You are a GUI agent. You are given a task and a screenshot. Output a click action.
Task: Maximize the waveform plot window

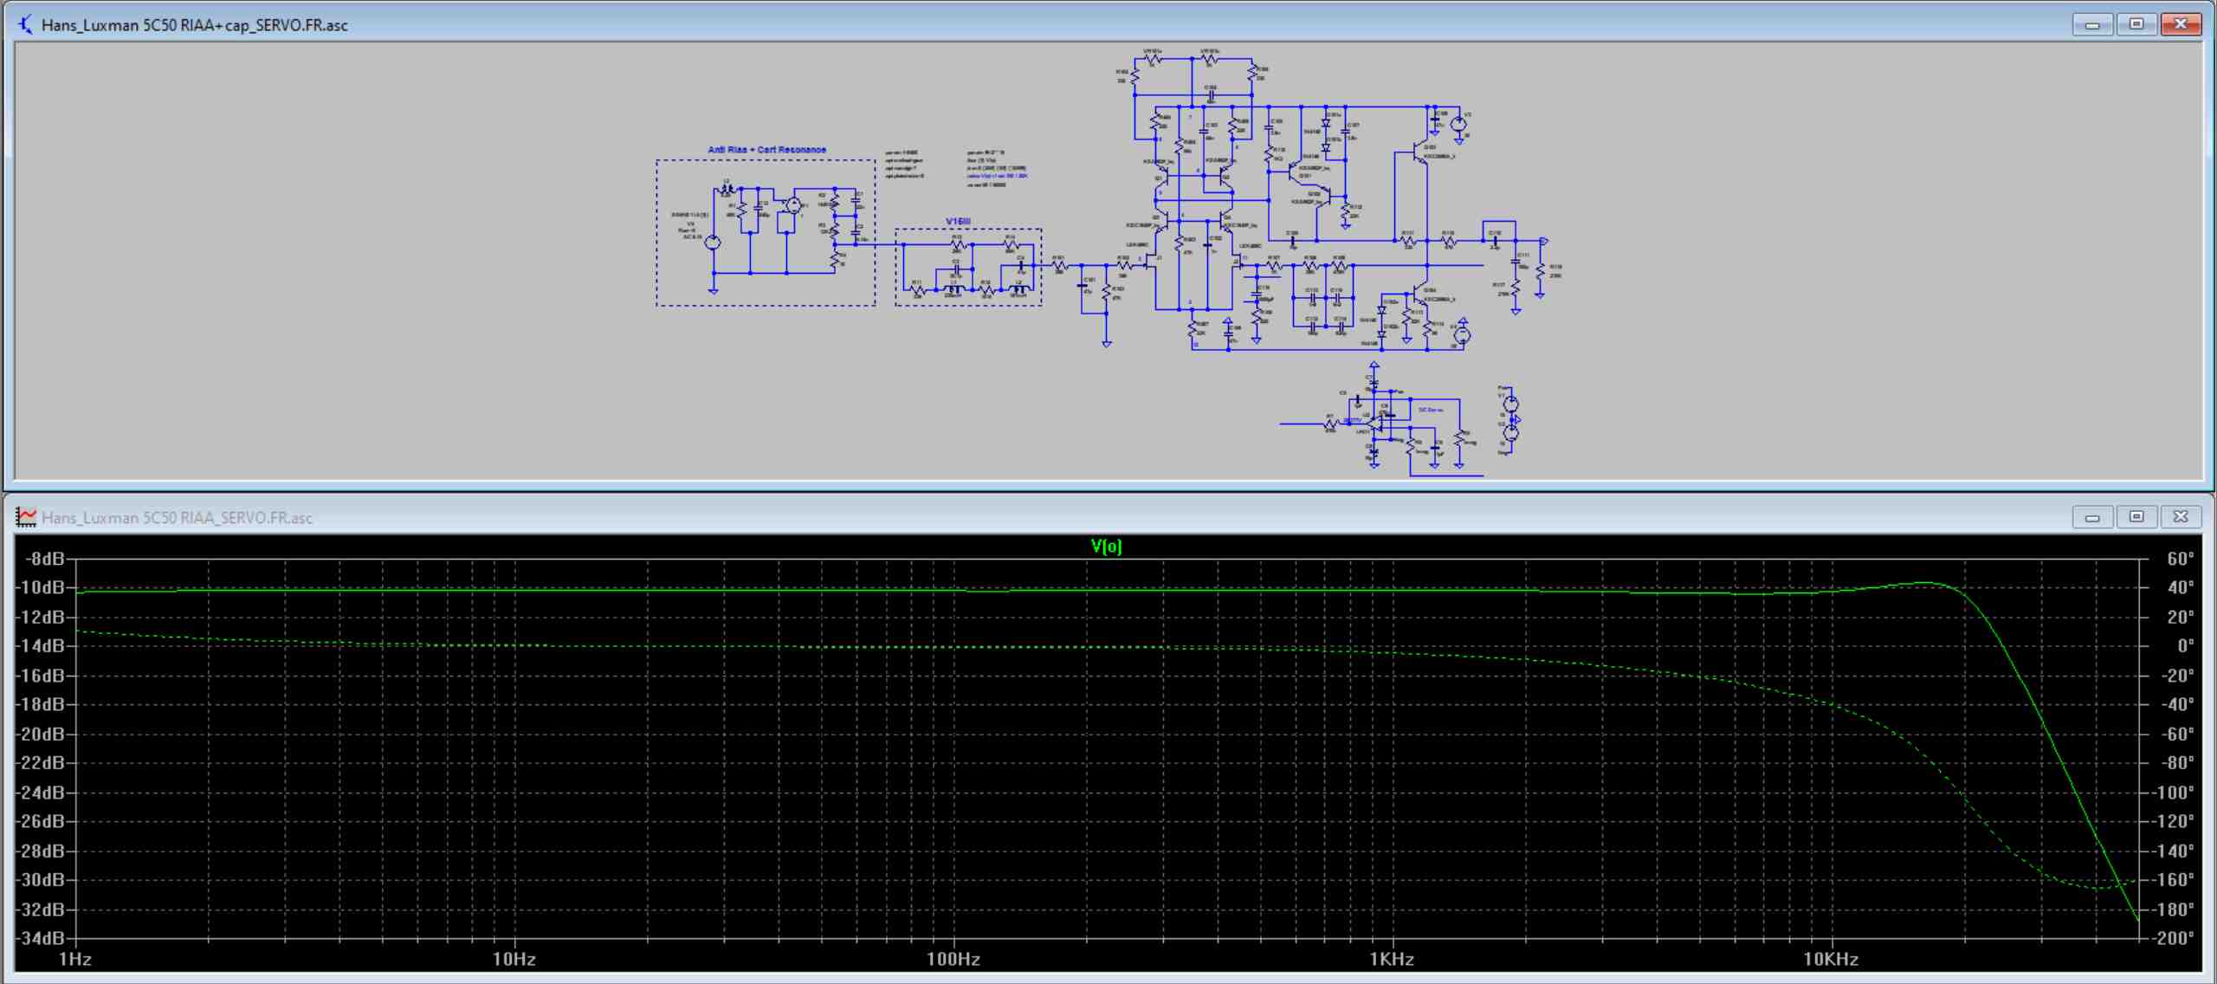point(2136,517)
